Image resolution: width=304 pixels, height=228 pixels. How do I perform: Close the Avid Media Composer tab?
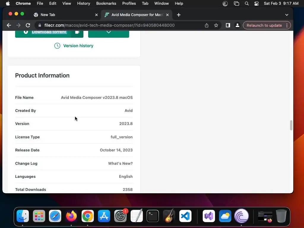167,15
